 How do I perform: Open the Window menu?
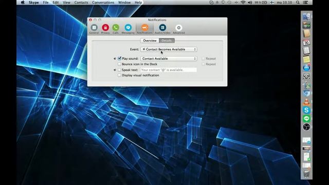(124, 3)
